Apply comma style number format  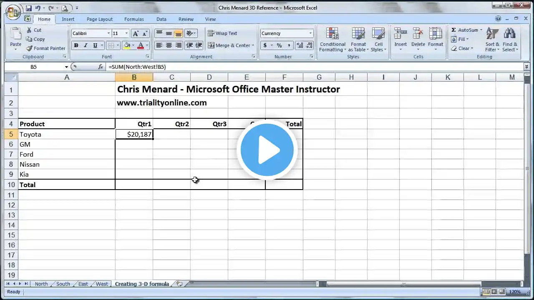(x=289, y=45)
